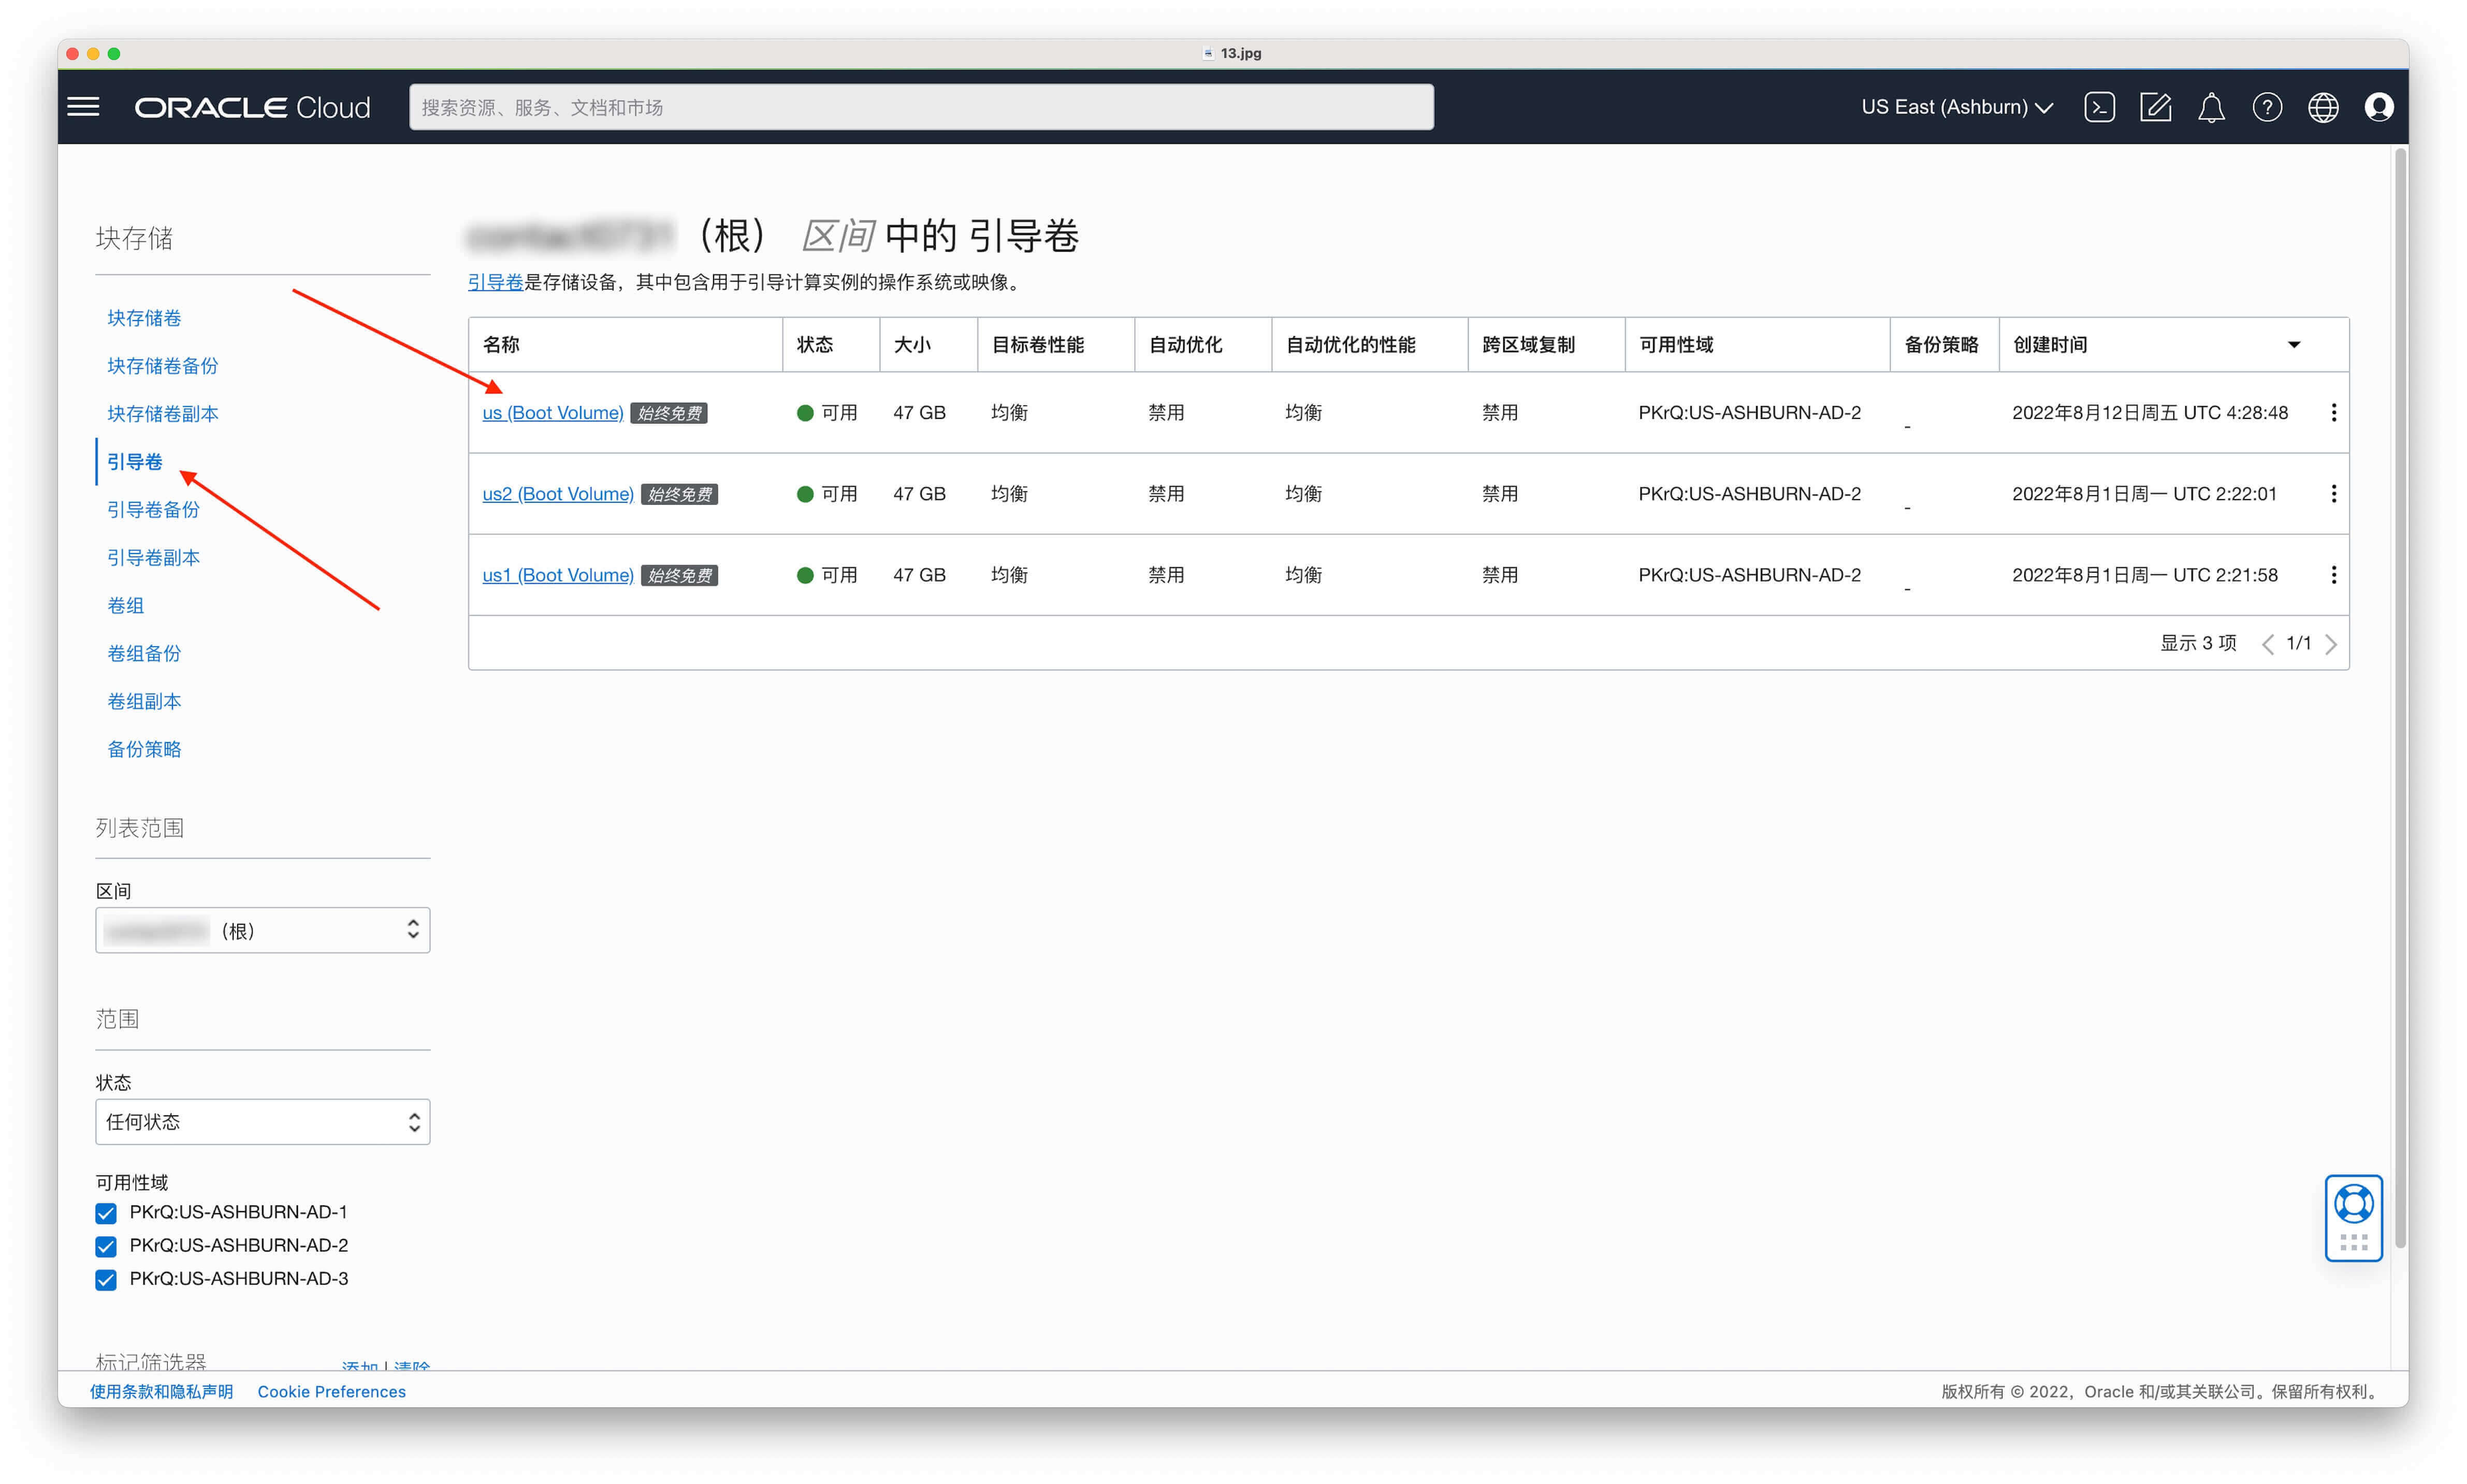Open the hamburger navigation menu

pos(83,107)
